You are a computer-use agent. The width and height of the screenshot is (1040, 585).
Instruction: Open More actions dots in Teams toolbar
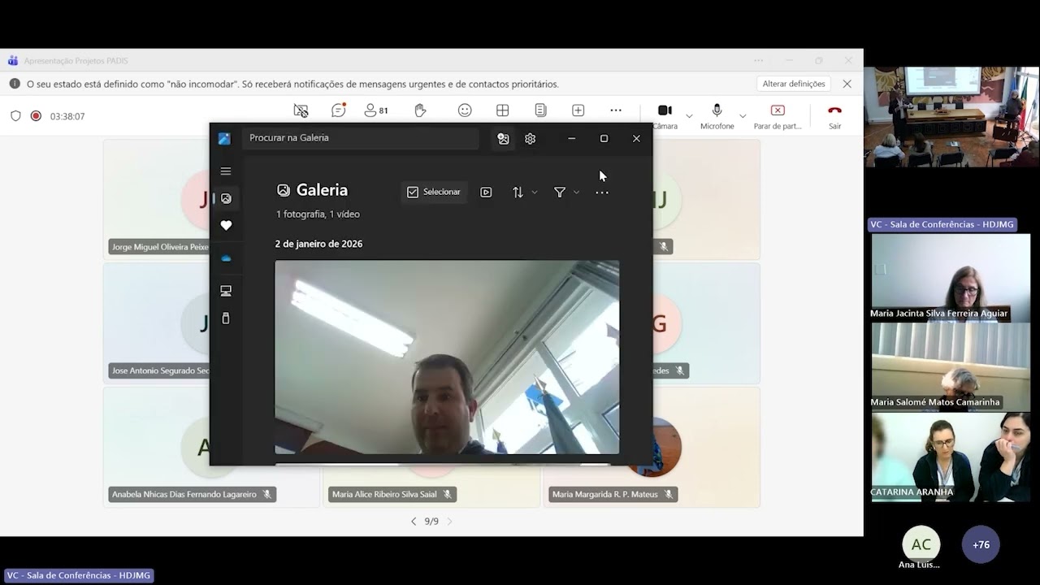point(616,110)
